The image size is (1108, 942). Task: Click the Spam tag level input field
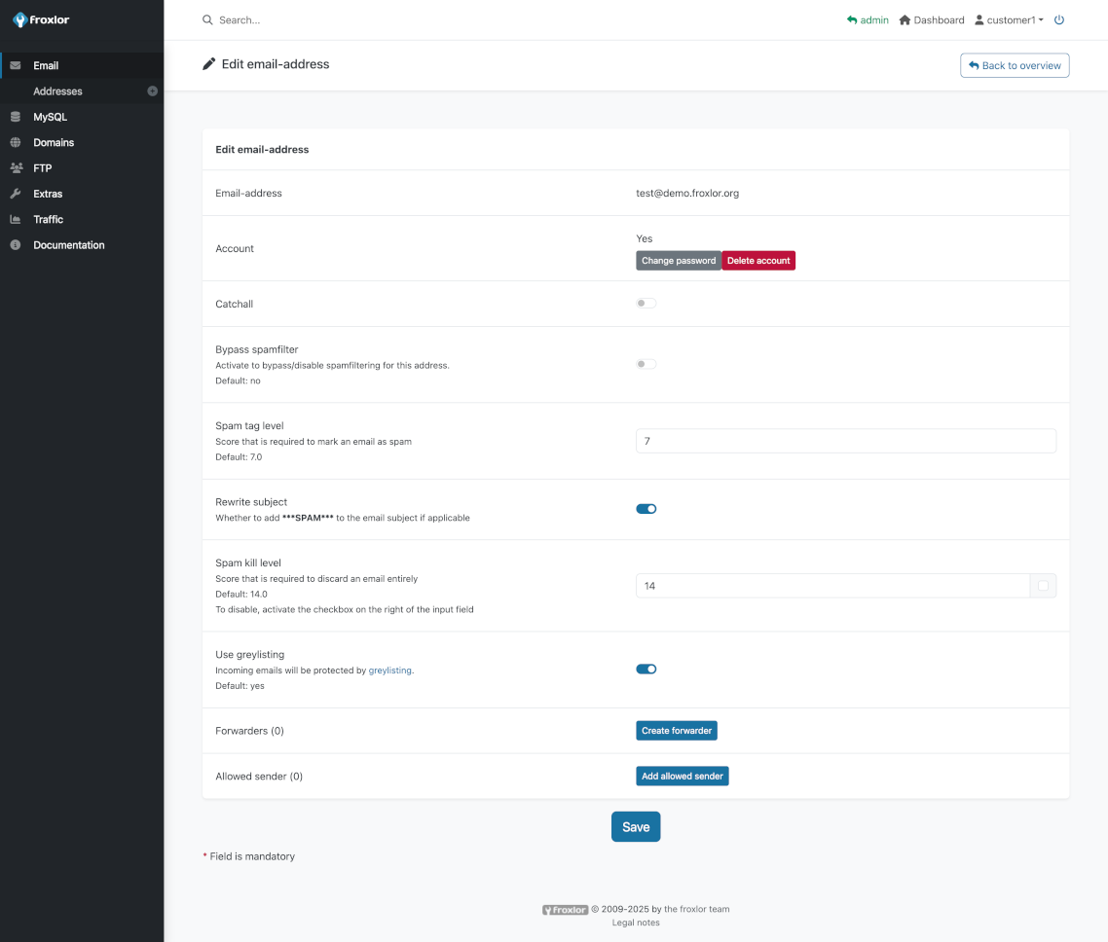(x=845, y=440)
